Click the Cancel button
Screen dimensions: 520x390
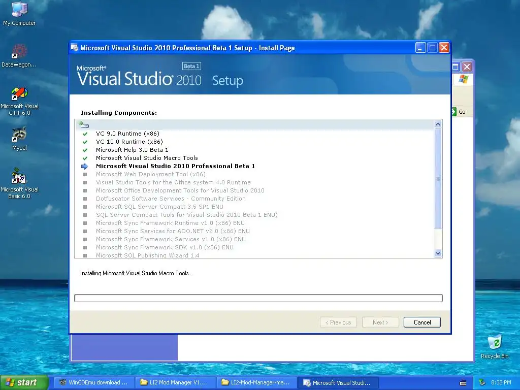pos(422,322)
